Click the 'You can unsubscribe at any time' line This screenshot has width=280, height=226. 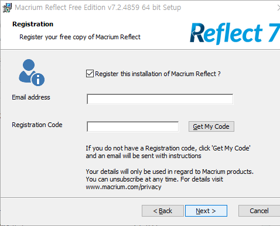[x=154, y=179]
